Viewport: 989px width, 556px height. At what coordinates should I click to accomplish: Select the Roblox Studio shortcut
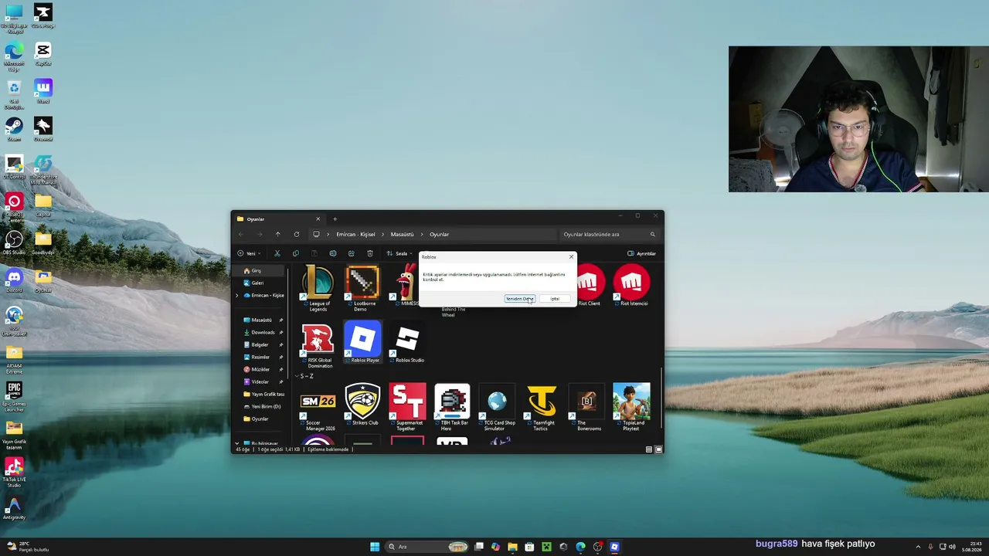tap(408, 343)
